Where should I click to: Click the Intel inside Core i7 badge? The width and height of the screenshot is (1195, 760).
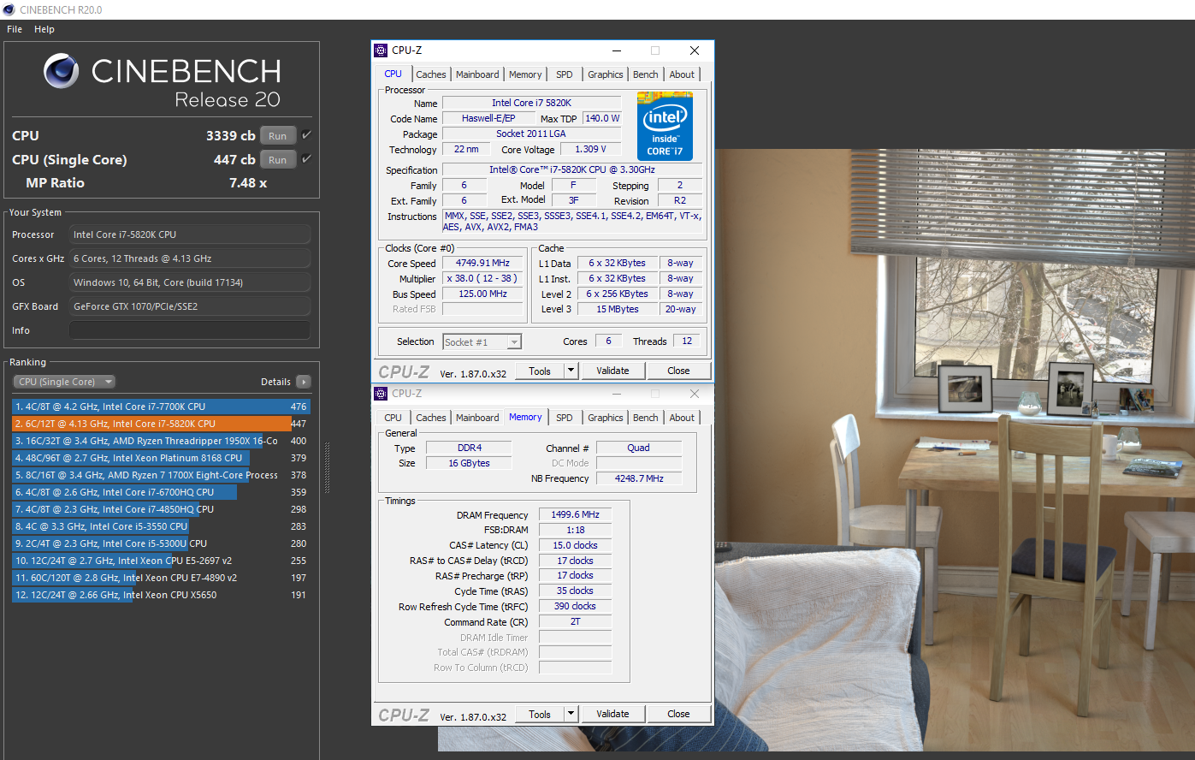click(x=664, y=125)
